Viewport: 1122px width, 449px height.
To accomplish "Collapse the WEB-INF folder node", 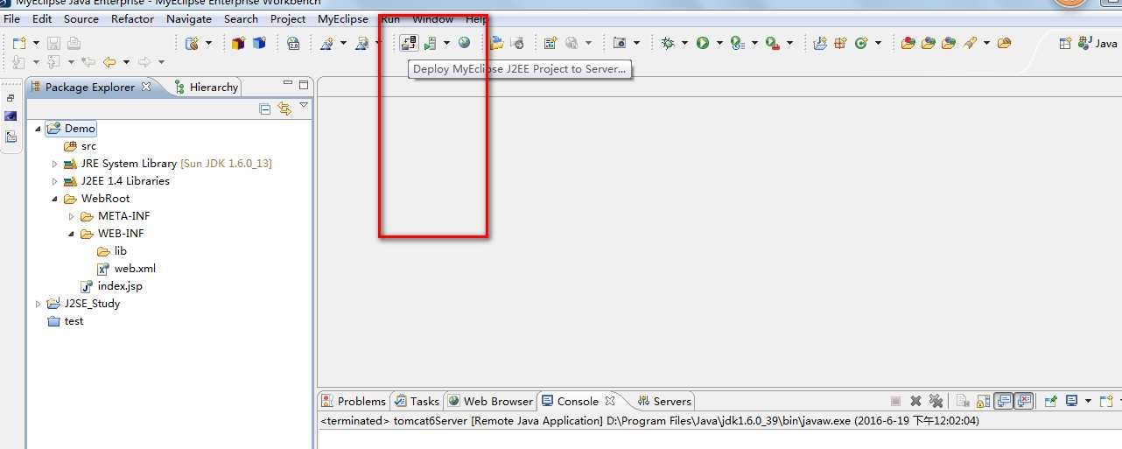I will tap(71, 234).
